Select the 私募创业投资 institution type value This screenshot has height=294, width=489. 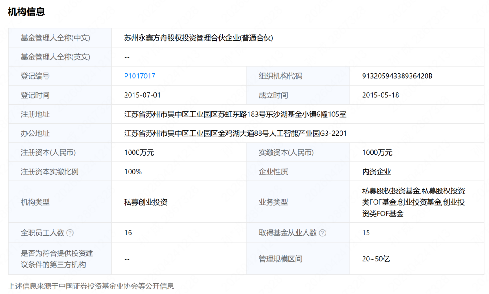pyautogui.click(x=145, y=202)
